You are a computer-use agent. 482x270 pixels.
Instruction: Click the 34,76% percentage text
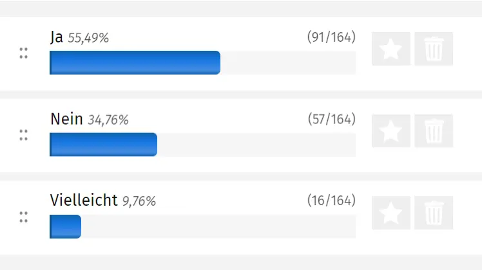pos(108,120)
